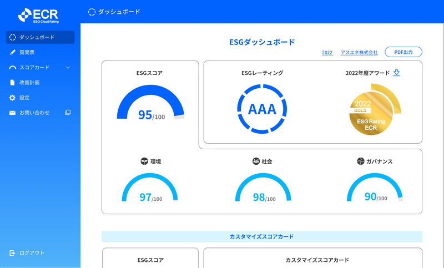Click the アスエネ株式会社 company link
The height and width of the screenshot is (268, 444).
[x=359, y=53]
